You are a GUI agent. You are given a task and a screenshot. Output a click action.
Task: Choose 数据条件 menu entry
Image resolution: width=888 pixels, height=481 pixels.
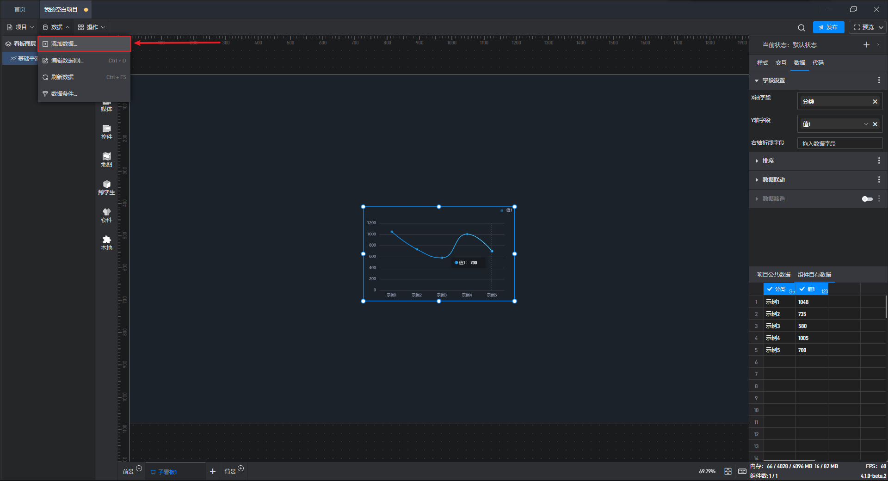[x=84, y=94]
